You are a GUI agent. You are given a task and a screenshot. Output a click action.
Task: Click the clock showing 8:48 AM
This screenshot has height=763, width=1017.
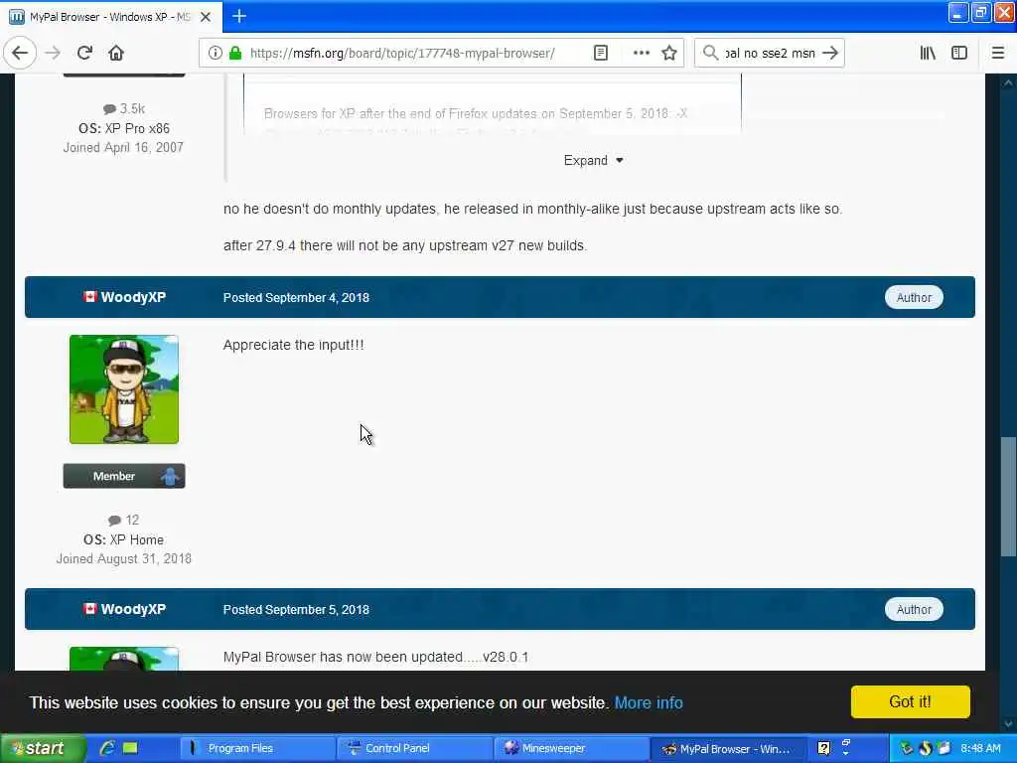tap(980, 749)
